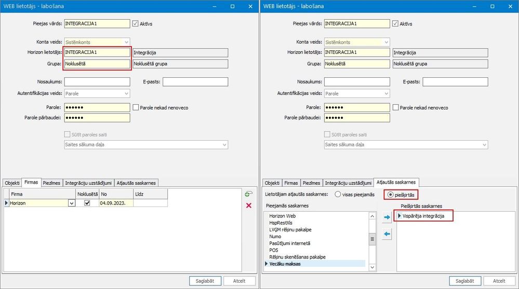Move interface right with blue arrow
The height and width of the screenshot is (289, 519).
387,217
